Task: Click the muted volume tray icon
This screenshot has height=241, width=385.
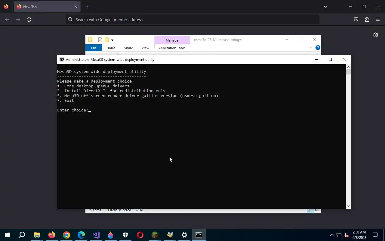Action: pyautogui.click(x=346, y=235)
